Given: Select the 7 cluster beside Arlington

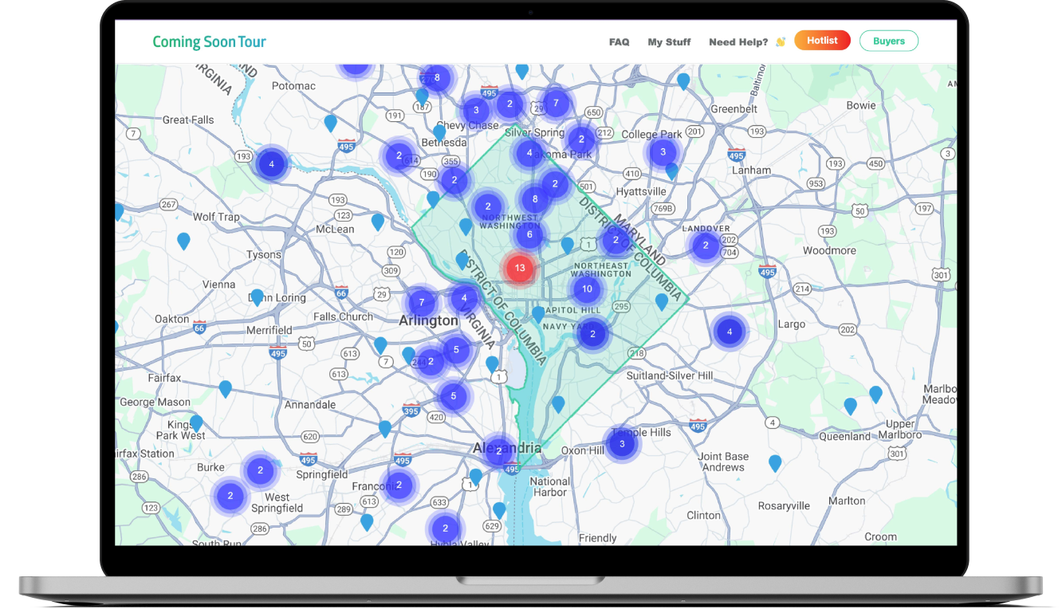Looking at the screenshot, I should tap(422, 303).
